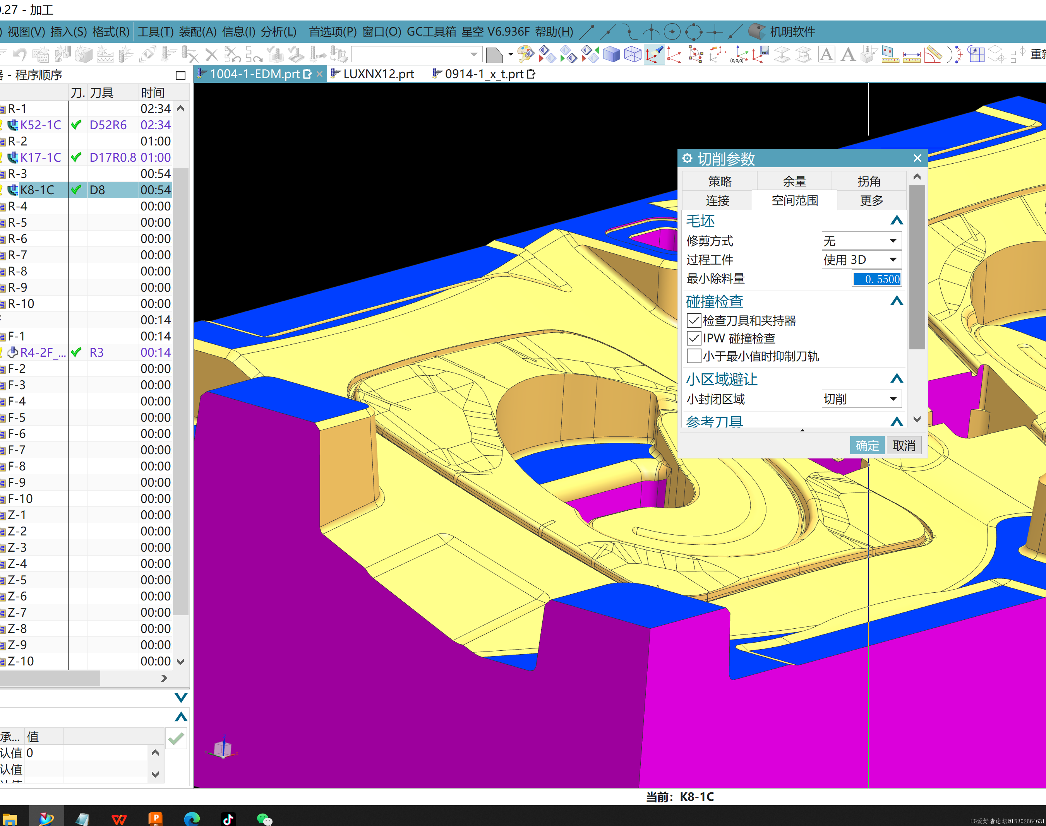Click the WCS origin icon
The width and height of the screenshot is (1046, 826).
pos(674,54)
